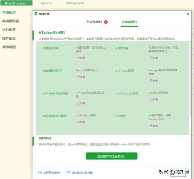Click 已安装 button for uni-app编译

pyautogui.click(x=154, y=80)
